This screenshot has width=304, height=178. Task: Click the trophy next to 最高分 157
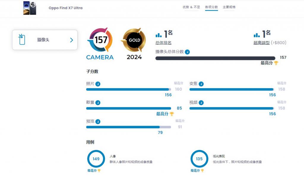[277, 63]
